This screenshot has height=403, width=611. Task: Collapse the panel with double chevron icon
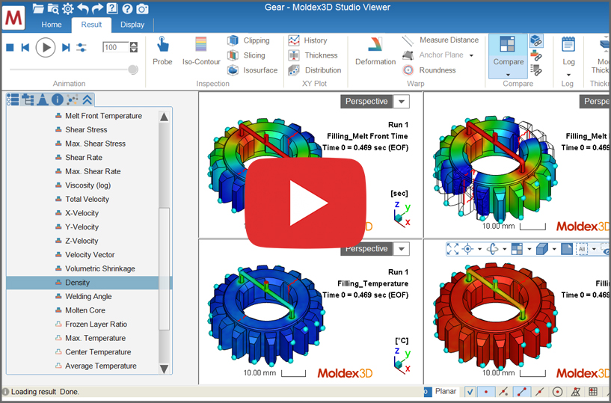(x=87, y=99)
